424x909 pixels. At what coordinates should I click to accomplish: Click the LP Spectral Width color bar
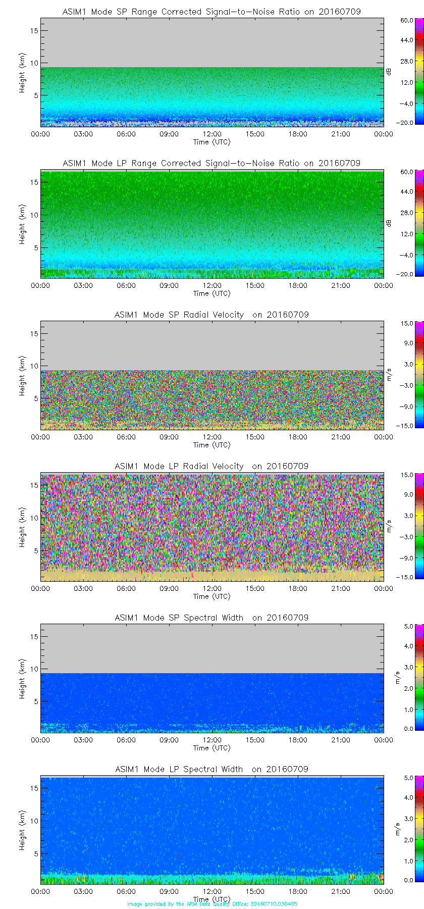point(404,829)
